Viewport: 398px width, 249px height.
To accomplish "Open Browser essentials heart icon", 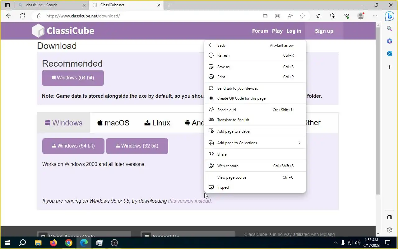I will click(x=346, y=16).
